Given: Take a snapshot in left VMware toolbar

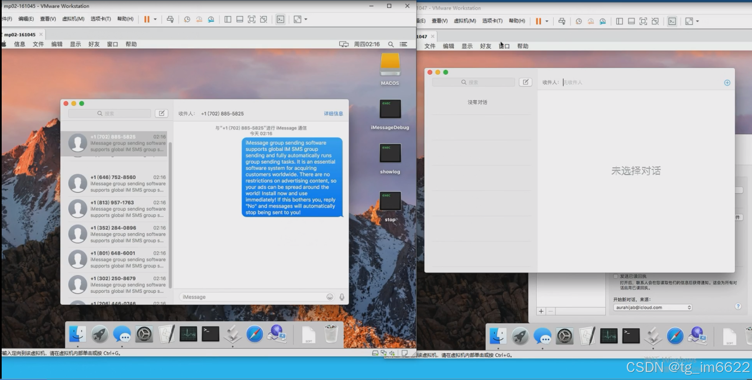Looking at the screenshot, I should point(187,19).
